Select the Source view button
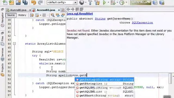Screen dimensions: 174x98 [11, 15]
